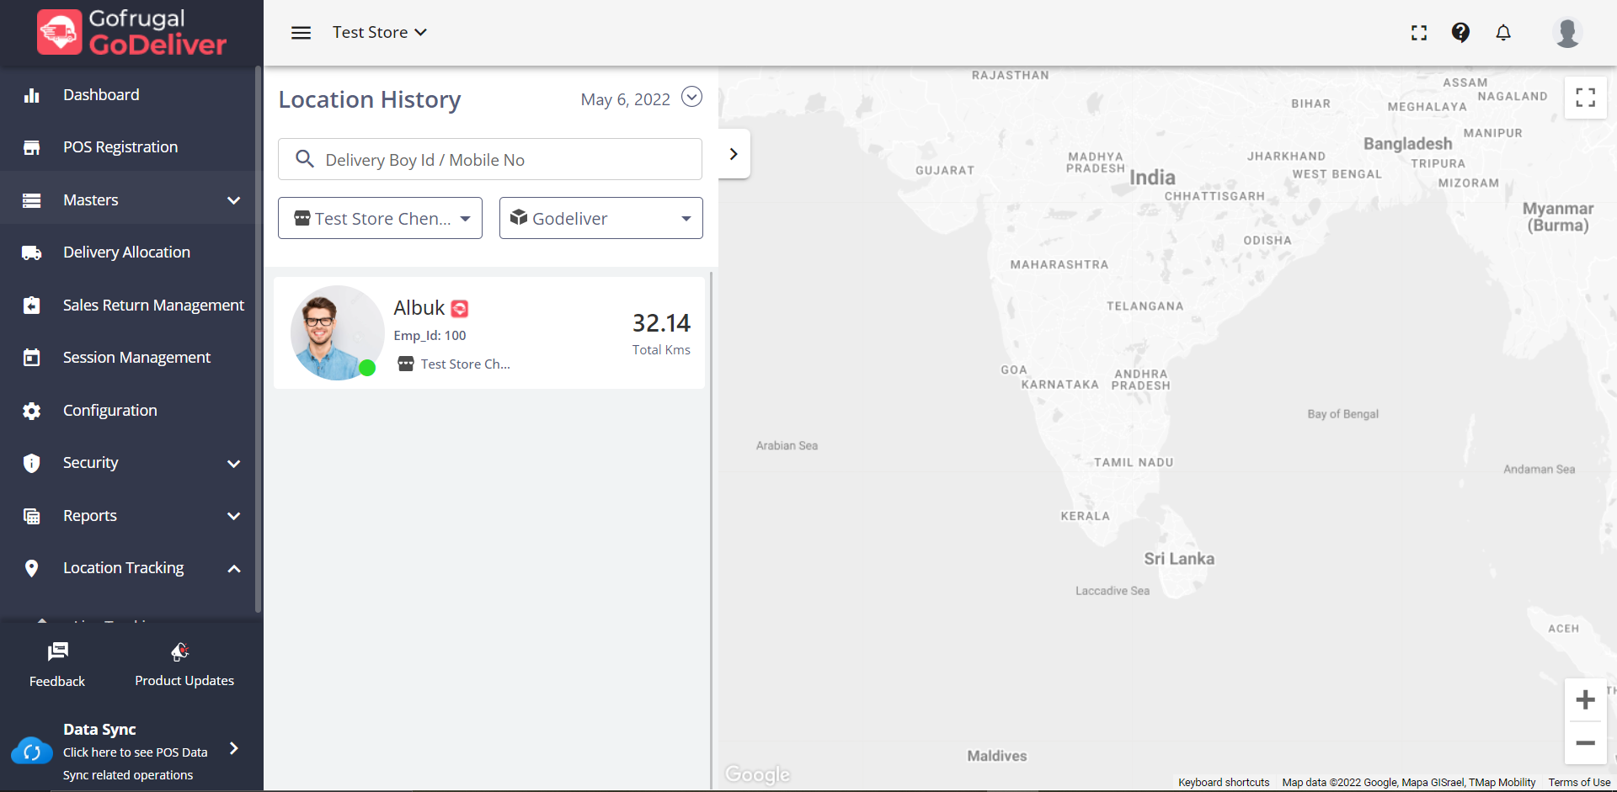1617x792 pixels.
Task: Open the map Terms of Use link
Action: tap(1579, 783)
